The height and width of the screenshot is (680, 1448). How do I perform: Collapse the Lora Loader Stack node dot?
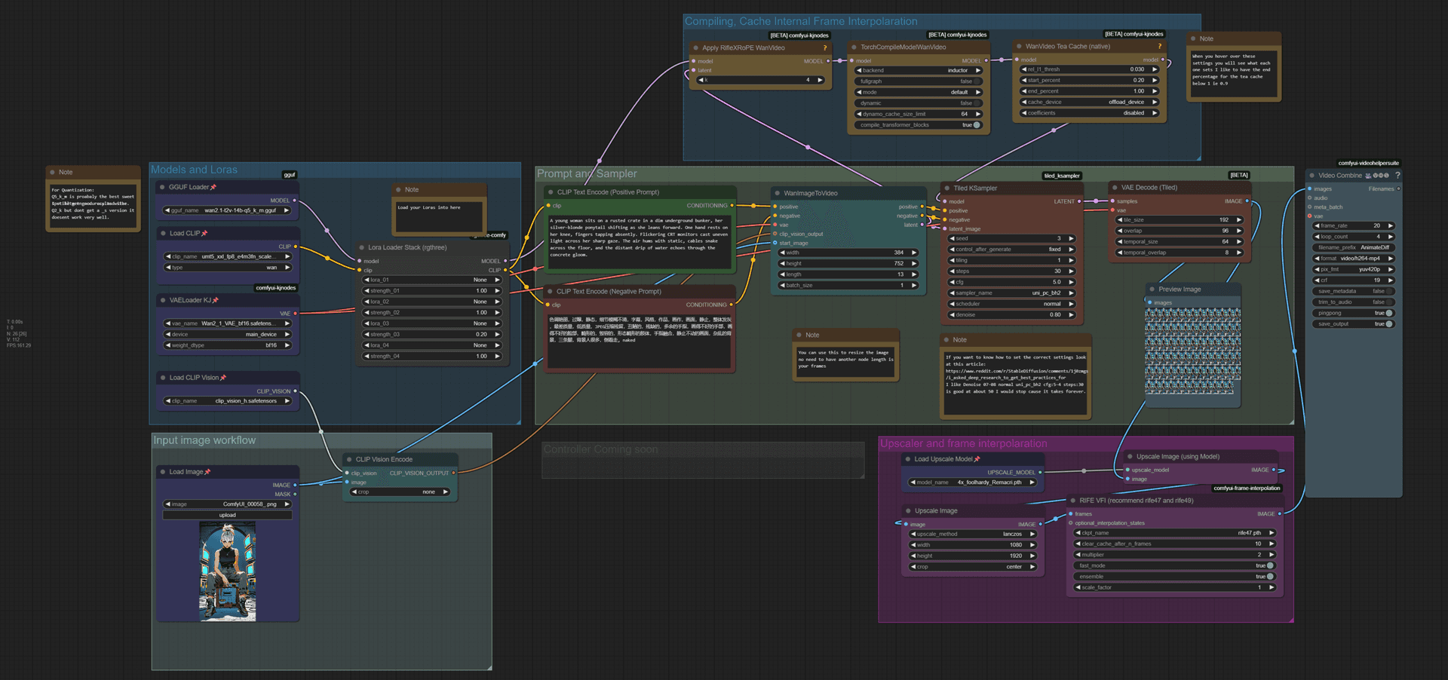361,247
